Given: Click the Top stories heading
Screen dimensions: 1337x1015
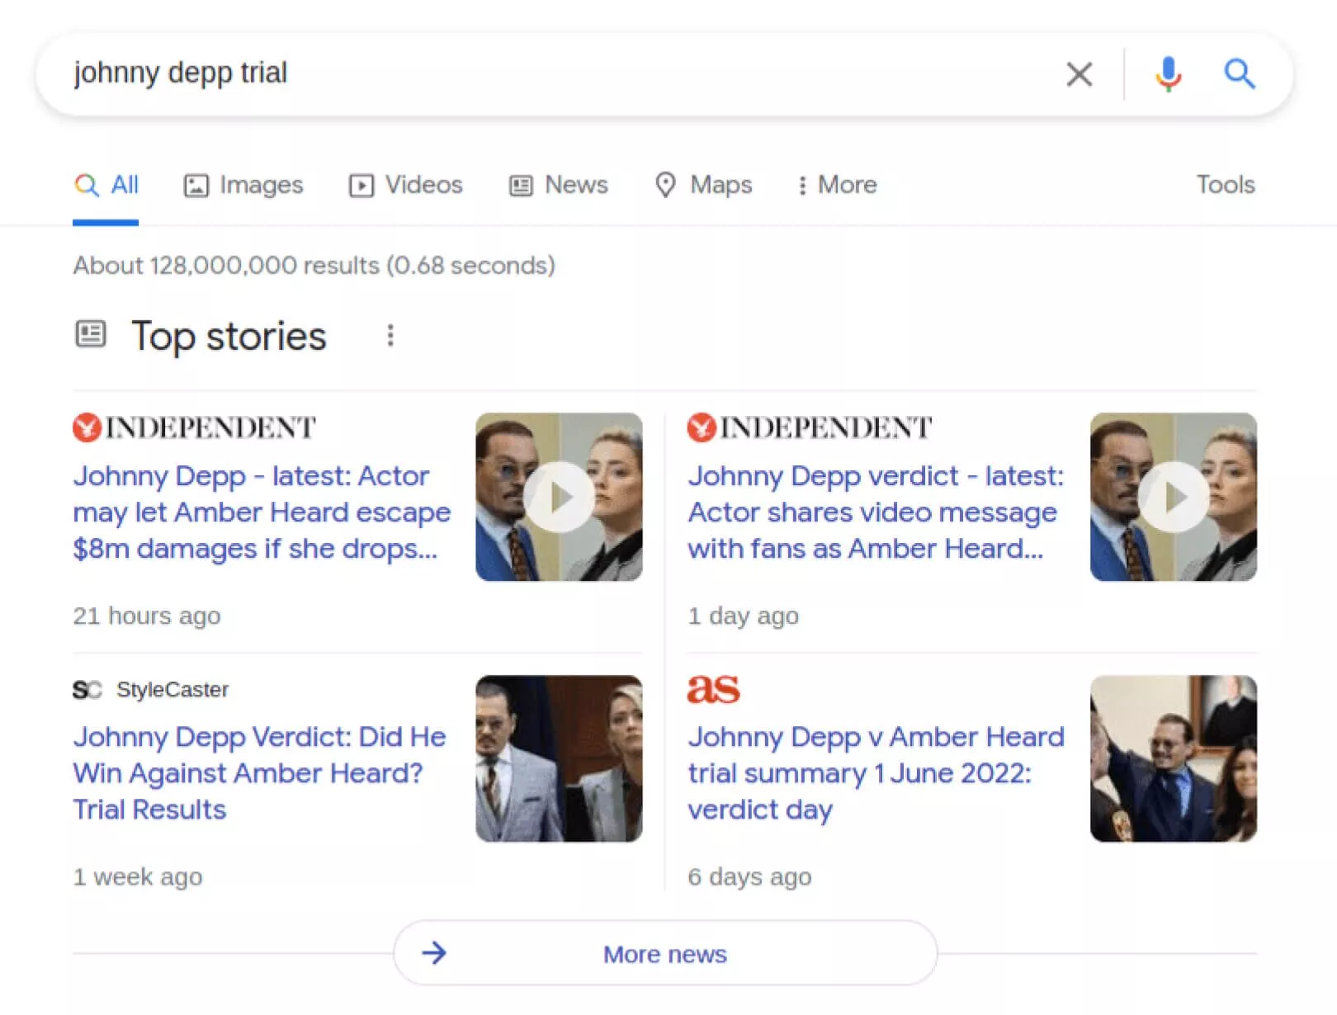Looking at the screenshot, I should (229, 337).
